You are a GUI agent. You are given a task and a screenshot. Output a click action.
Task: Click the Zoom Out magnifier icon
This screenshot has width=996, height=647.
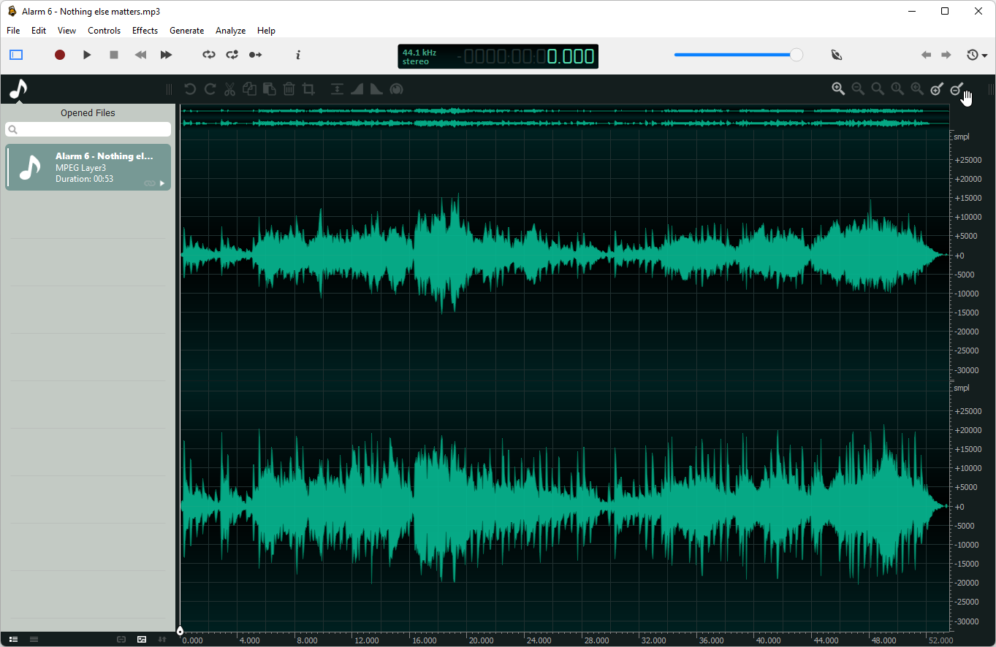858,89
